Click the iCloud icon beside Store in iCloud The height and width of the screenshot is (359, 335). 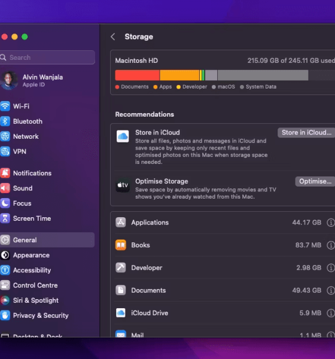(x=123, y=136)
